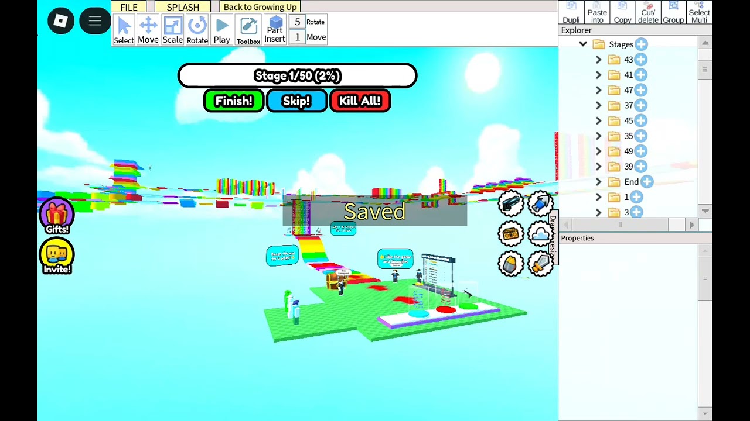
Task: Click the Cut/delete toolbar button
Action: pyautogui.click(x=648, y=13)
